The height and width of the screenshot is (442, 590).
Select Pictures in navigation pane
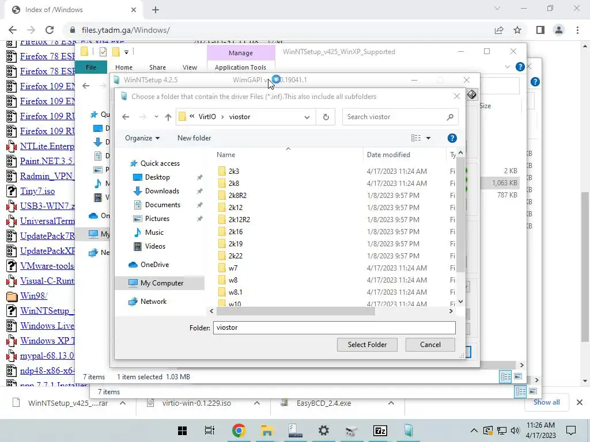[157, 219]
